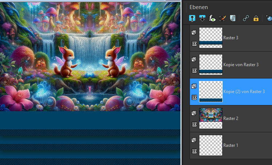Click the move layer down arrow icon

pyautogui.click(x=202, y=18)
